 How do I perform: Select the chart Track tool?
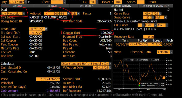tap(130, 60)
